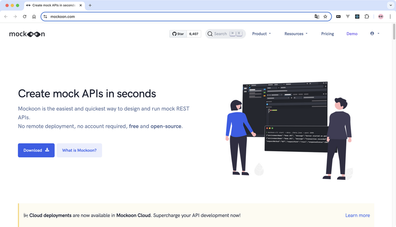
Task: Reload the page
Action: [x=25, y=17]
